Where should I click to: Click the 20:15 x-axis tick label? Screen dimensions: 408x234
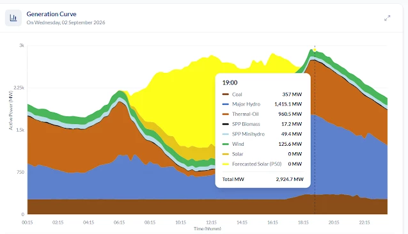pyautogui.click(x=334, y=222)
